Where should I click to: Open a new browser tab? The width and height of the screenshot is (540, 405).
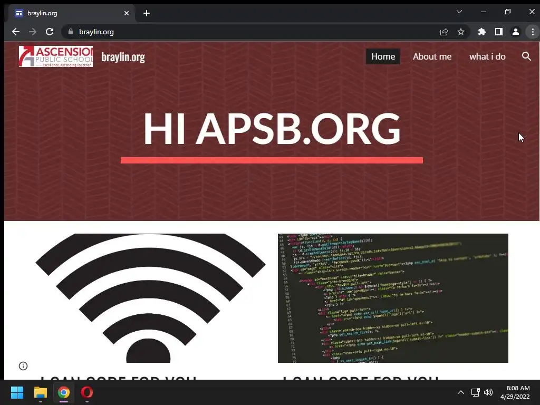pos(147,13)
